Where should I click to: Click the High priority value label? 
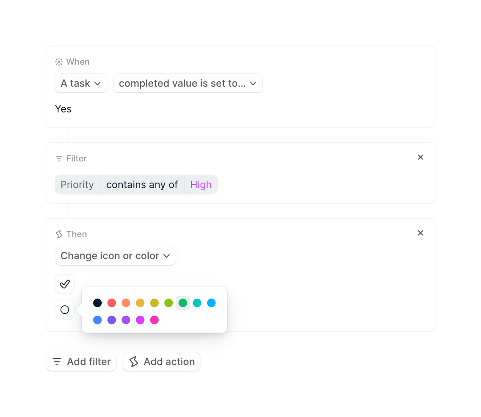[201, 185]
